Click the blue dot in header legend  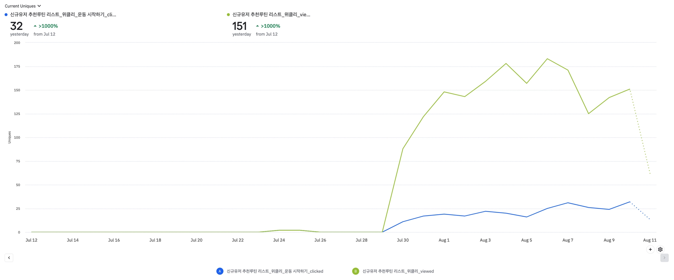[x=6, y=14]
